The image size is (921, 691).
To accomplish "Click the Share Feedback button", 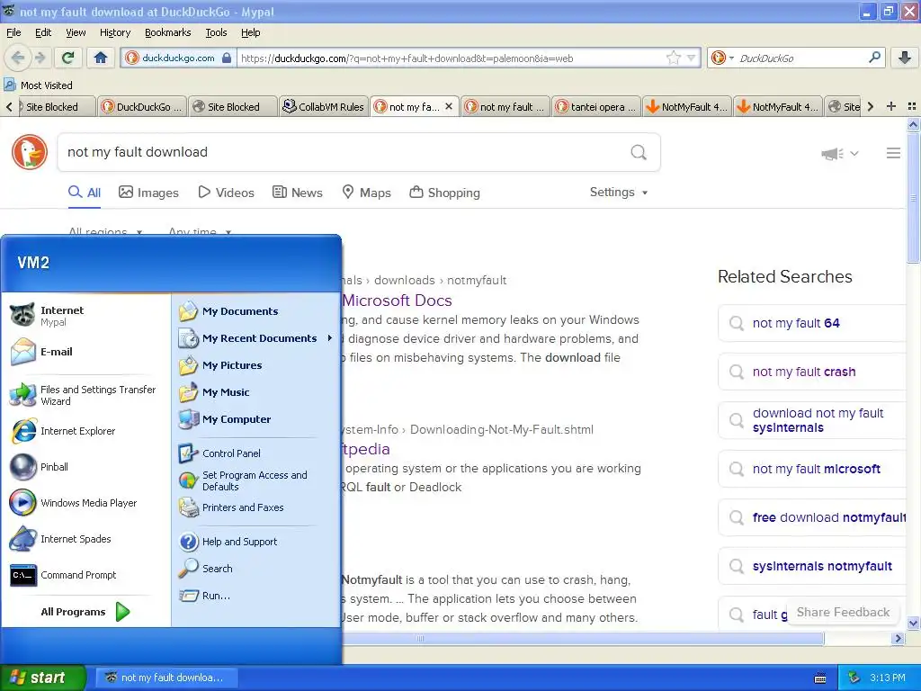I will [843, 612].
